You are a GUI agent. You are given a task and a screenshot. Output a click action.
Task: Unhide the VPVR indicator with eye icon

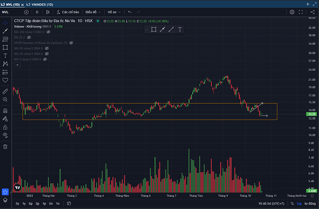[71, 43]
